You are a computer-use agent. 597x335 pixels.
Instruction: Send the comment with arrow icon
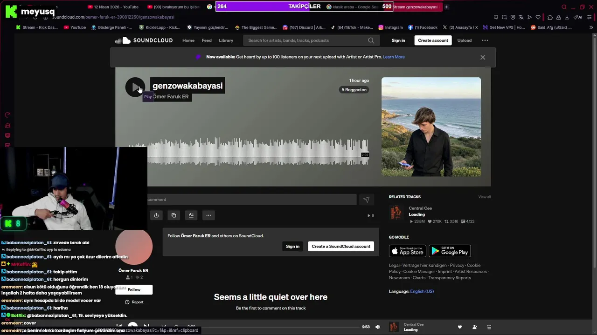[x=366, y=200]
